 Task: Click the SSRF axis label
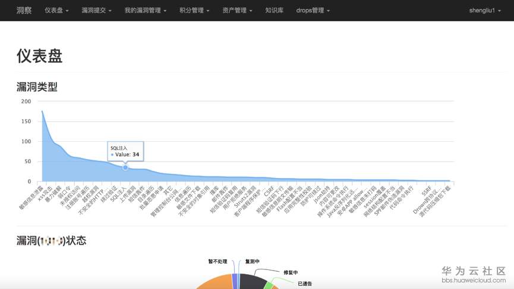point(427,191)
